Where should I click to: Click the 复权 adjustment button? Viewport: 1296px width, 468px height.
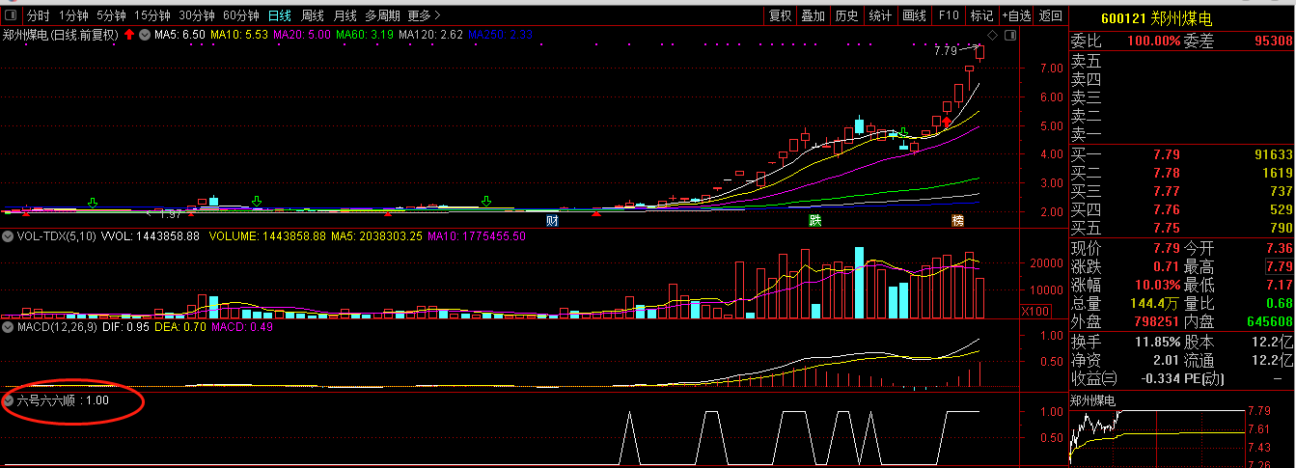point(780,15)
